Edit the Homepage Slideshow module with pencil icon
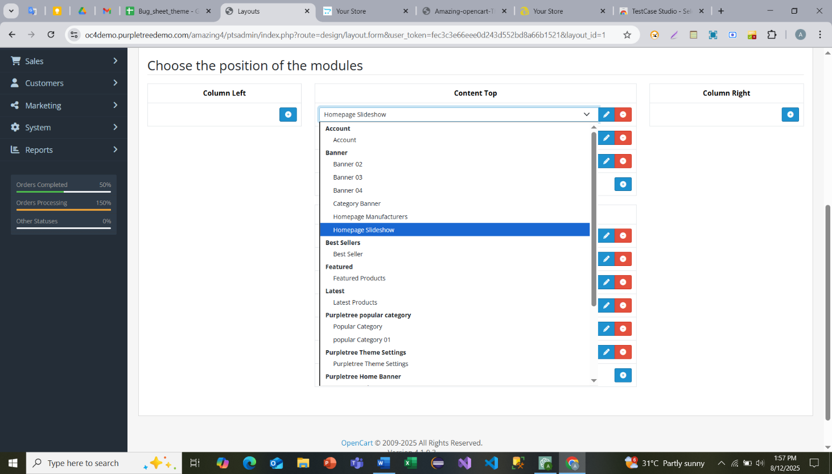Screen dimensions: 832x474 coord(606,114)
